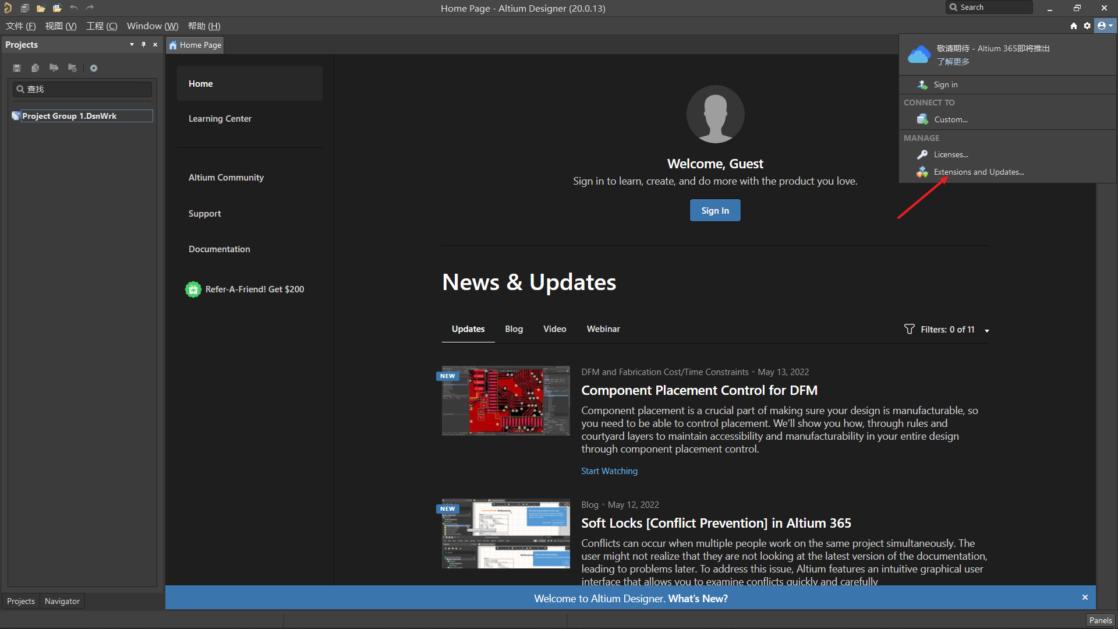Click the Altium 365 cloud icon

click(x=919, y=55)
